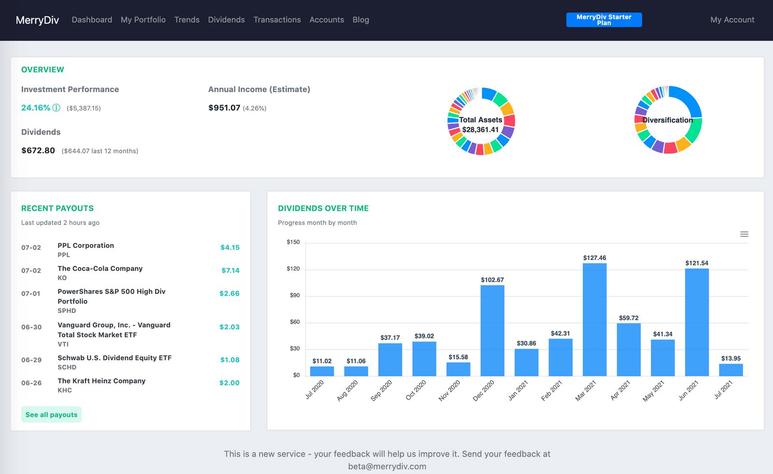Open the chart options hamburger icon

(x=744, y=234)
